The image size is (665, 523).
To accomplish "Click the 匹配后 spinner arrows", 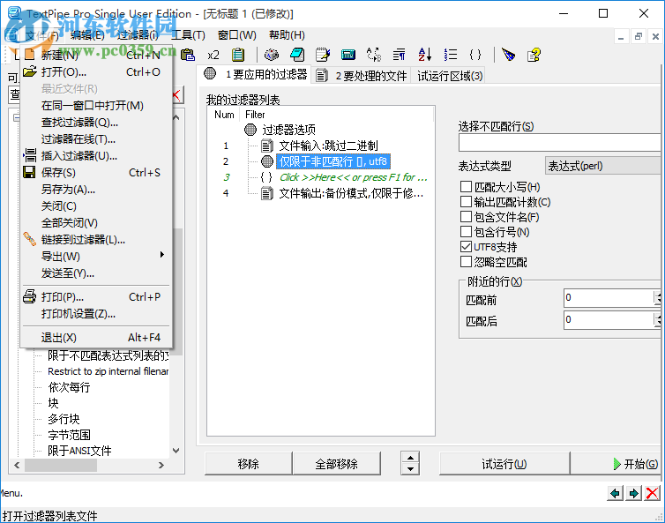I will coord(657,319).
